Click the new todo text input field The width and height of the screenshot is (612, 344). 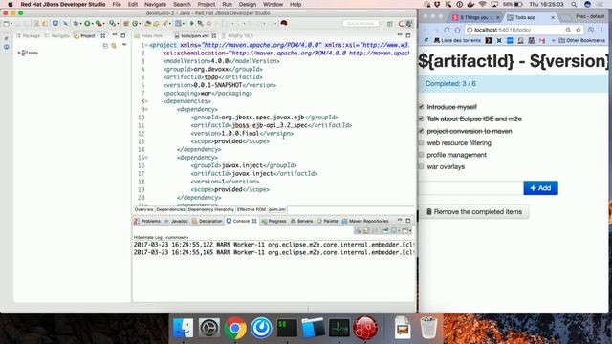pos(470,188)
